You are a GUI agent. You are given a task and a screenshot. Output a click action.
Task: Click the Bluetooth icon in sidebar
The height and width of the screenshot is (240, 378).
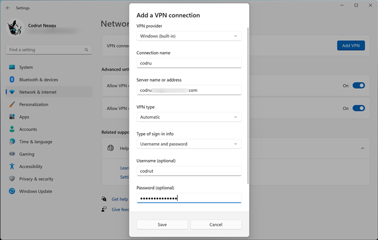12,79
